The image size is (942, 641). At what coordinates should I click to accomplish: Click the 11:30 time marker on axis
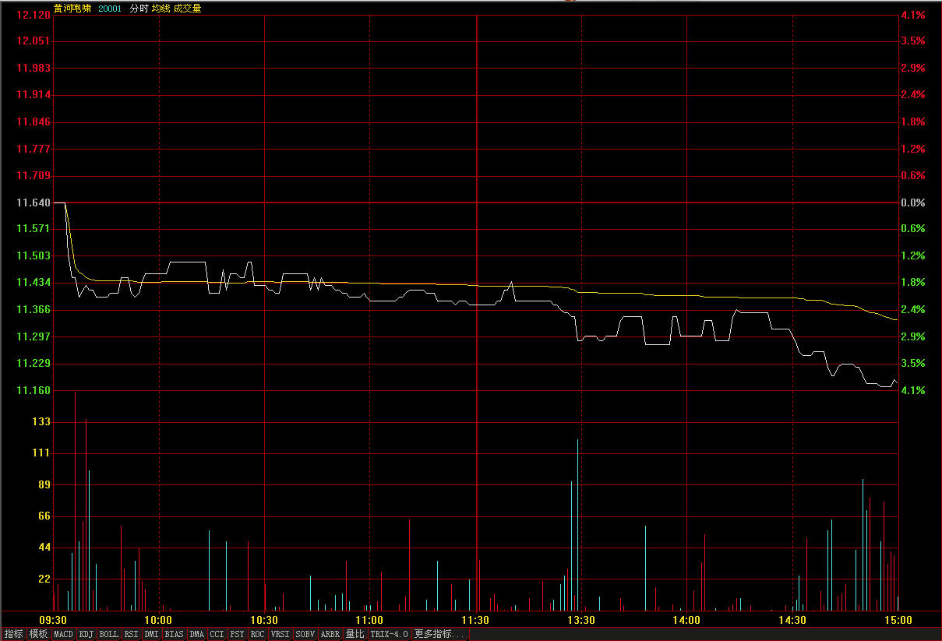[475, 620]
